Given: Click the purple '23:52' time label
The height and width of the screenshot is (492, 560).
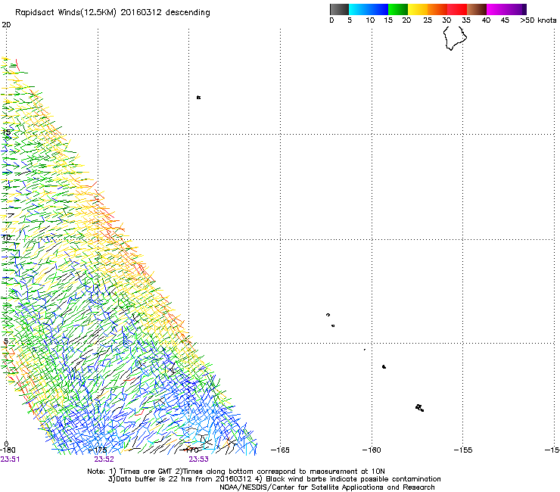Looking at the screenshot, I should 104,459.
